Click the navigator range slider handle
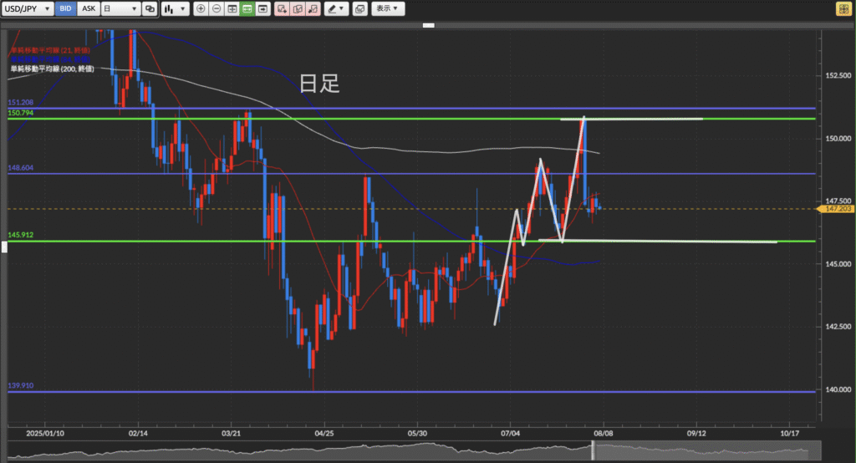Image resolution: width=856 pixels, height=463 pixels. click(x=594, y=451)
